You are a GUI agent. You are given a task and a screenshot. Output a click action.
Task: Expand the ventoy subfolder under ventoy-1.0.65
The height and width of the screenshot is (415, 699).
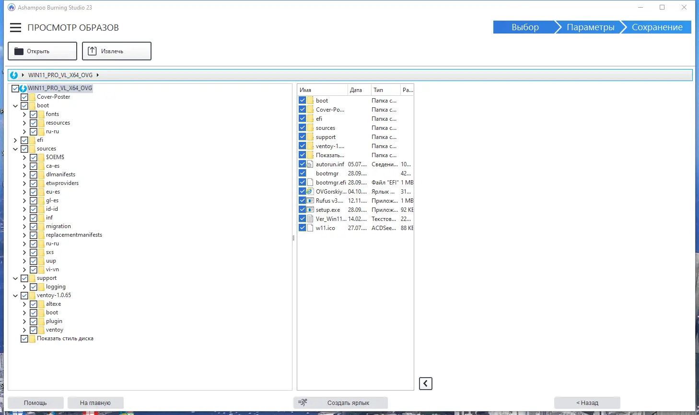[24, 330]
